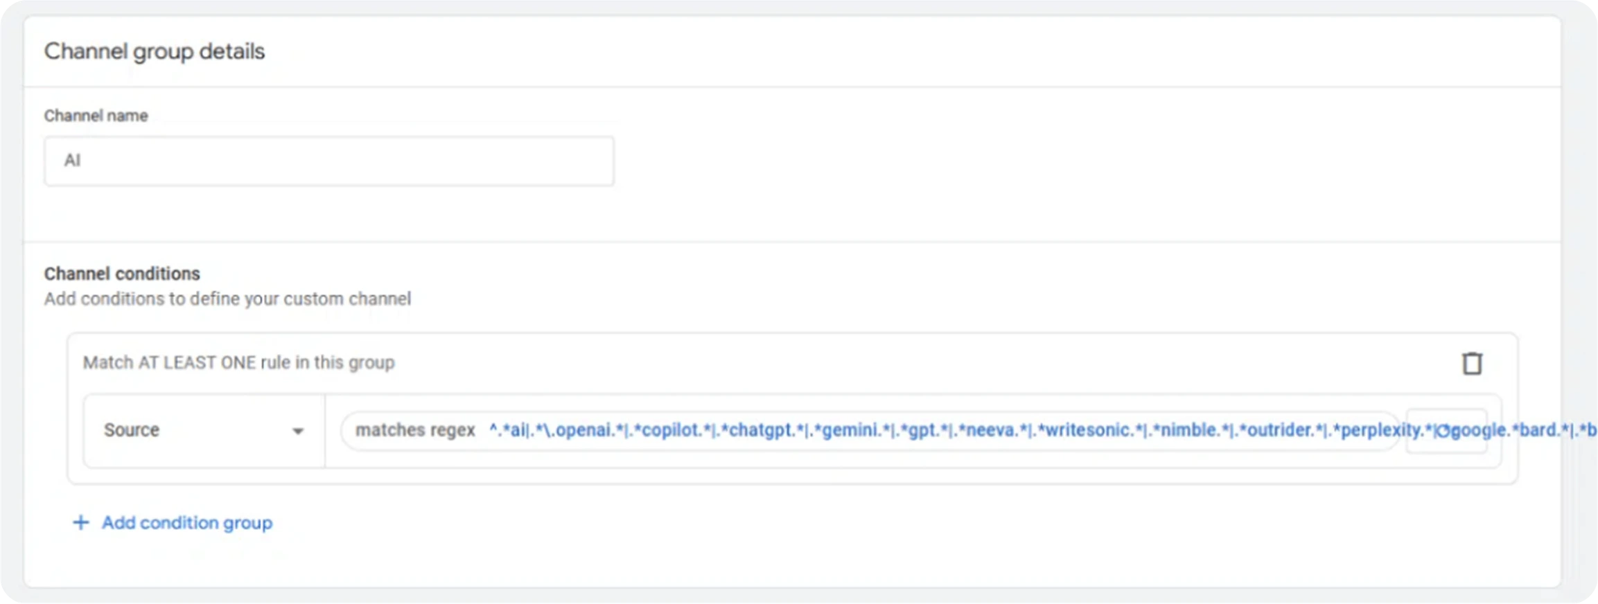Screen dimensions: 1598x604
Task: Click the Channel group details heading
Action: tap(154, 51)
